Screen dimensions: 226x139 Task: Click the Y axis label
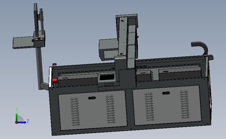click(17, 110)
